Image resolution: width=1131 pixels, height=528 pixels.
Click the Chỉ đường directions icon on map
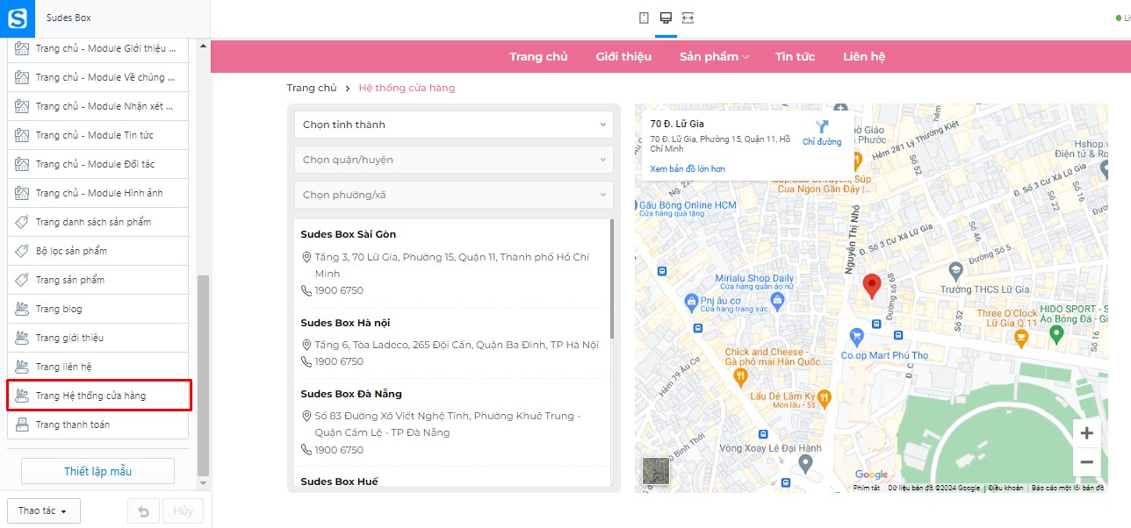[822, 126]
